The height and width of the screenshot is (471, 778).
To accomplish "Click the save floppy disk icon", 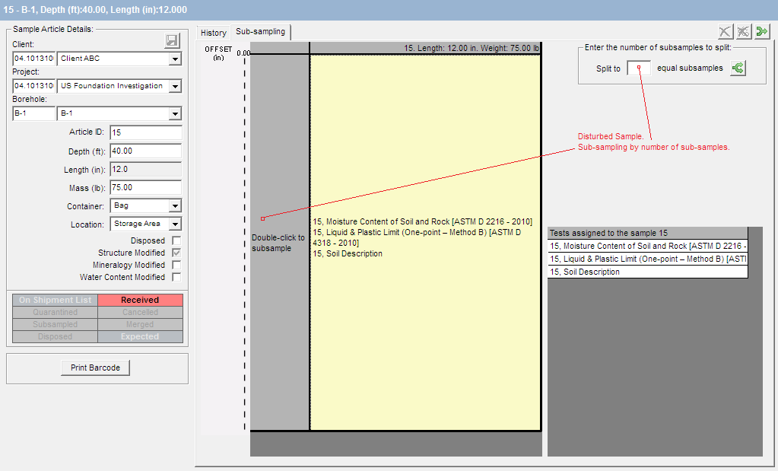I will click(172, 41).
